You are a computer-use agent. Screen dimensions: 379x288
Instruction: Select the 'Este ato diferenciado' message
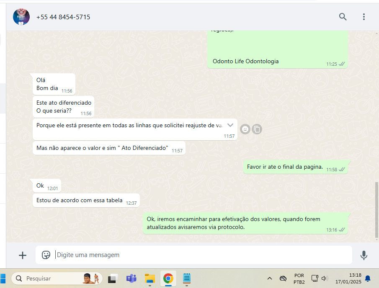pos(63,107)
